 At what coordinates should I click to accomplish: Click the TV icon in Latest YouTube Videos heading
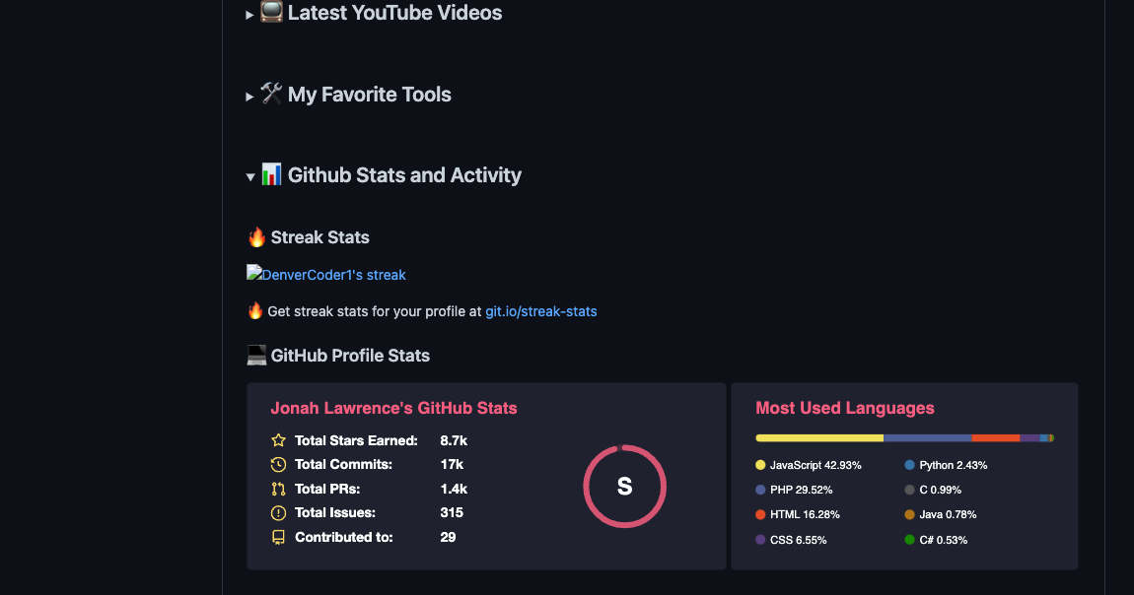271,13
